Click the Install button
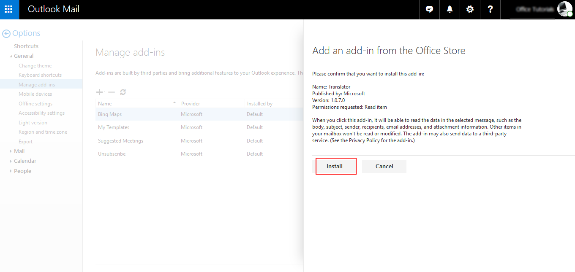This screenshot has height=272, width=575. [335, 166]
